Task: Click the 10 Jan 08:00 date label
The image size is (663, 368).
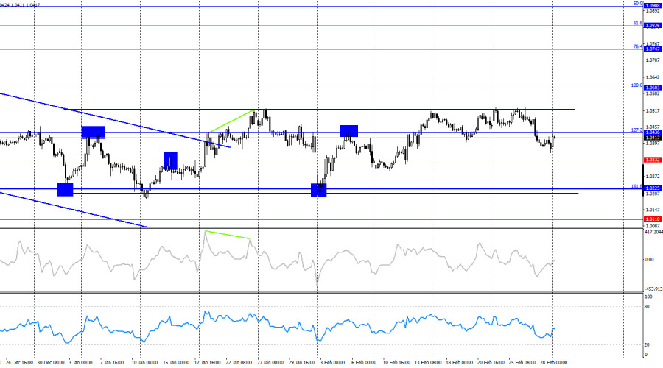Action: point(144,363)
